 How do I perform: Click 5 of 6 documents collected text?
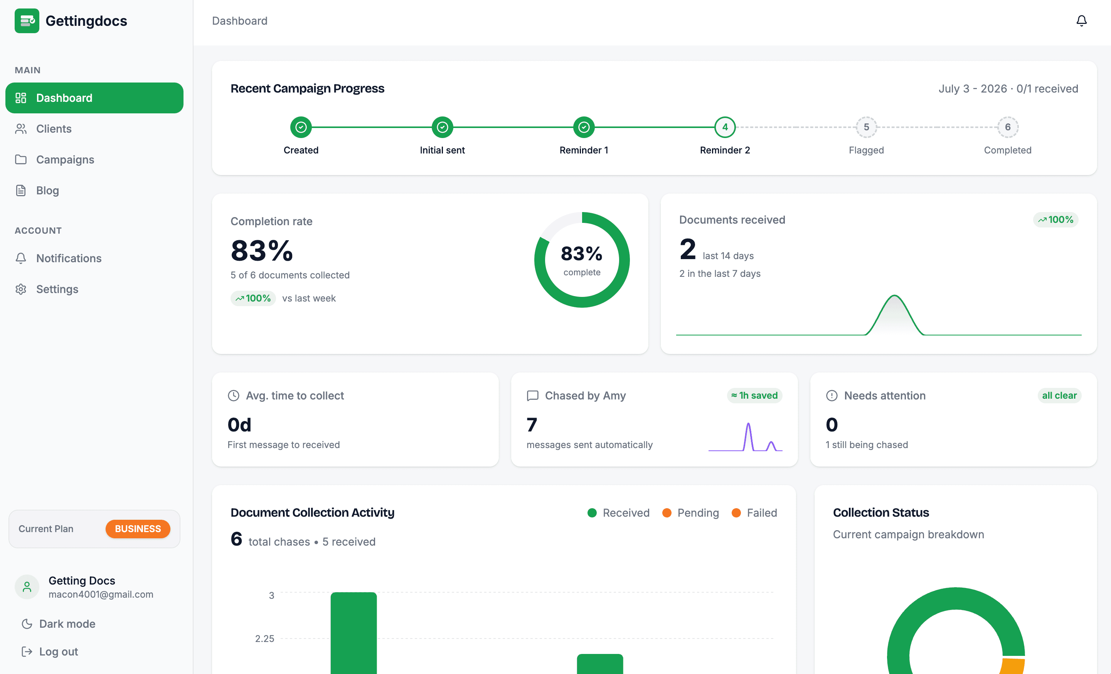[290, 275]
